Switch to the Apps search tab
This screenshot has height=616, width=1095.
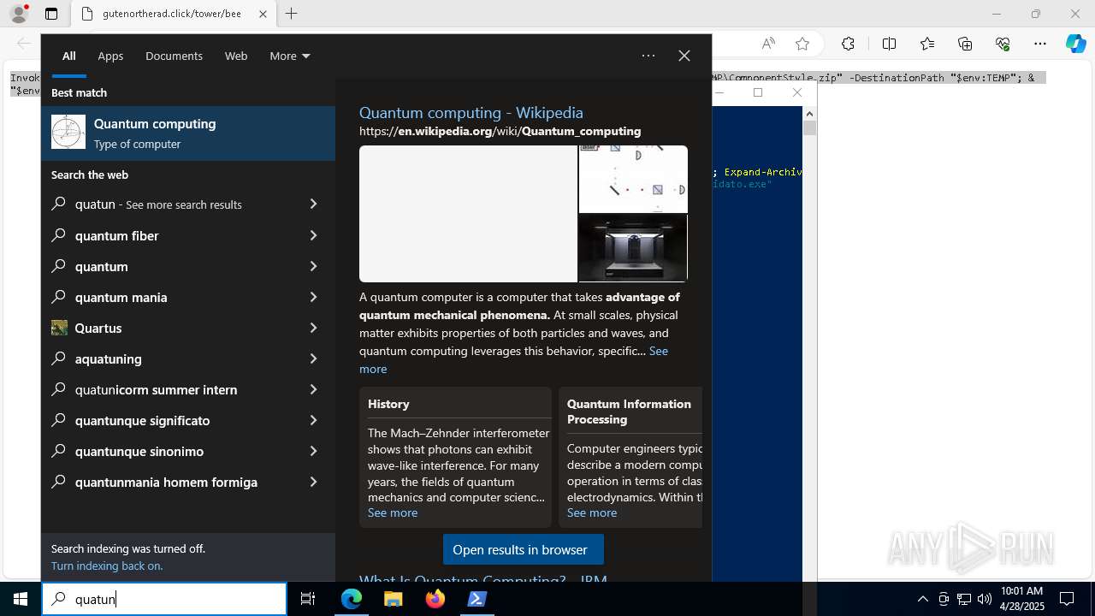[110, 56]
